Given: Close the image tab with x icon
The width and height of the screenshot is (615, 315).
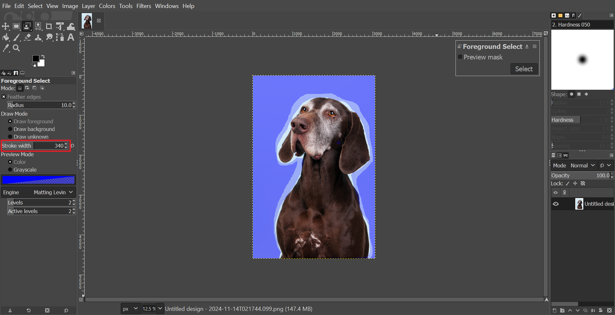Looking at the screenshot, I should pyautogui.click(x=99, y=21).
